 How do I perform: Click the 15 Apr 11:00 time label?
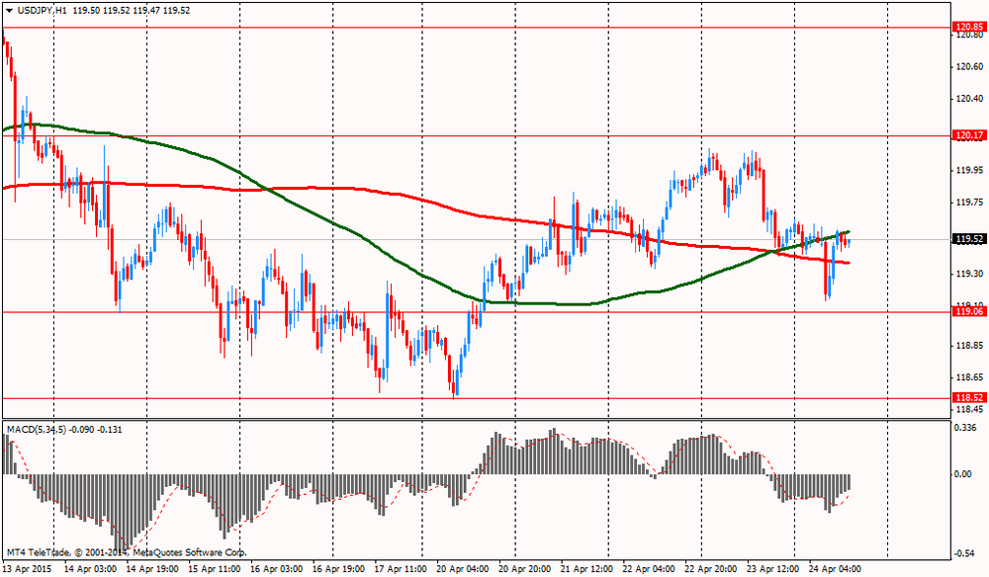click(215, 569)
